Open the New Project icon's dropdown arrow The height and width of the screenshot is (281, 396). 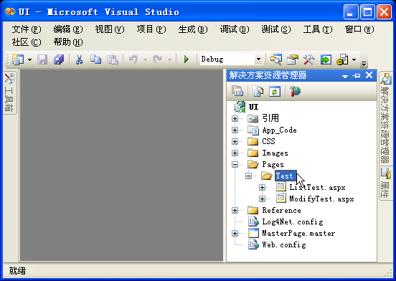pos(30,59)
